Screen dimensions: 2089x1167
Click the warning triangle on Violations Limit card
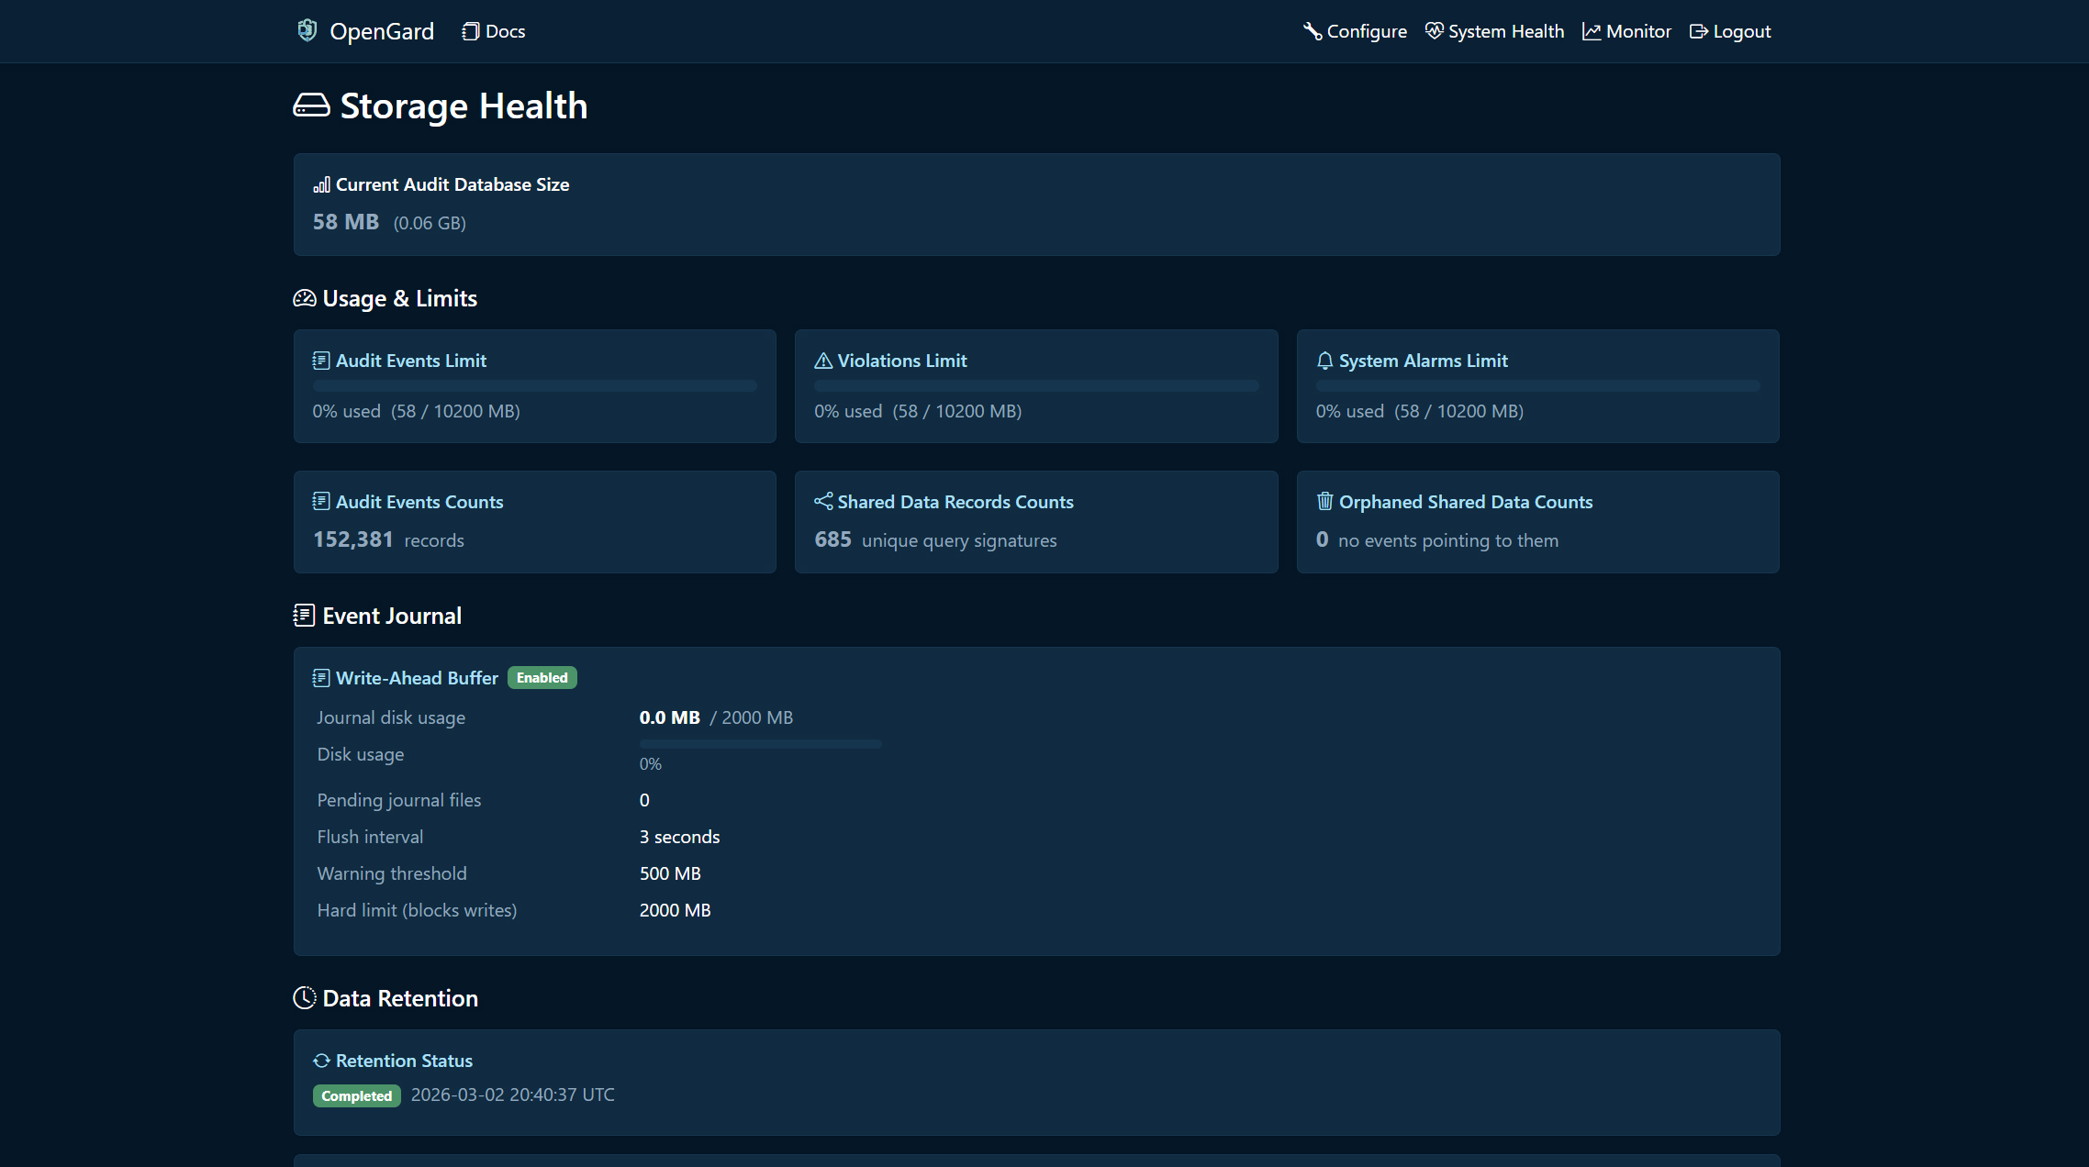822,360
